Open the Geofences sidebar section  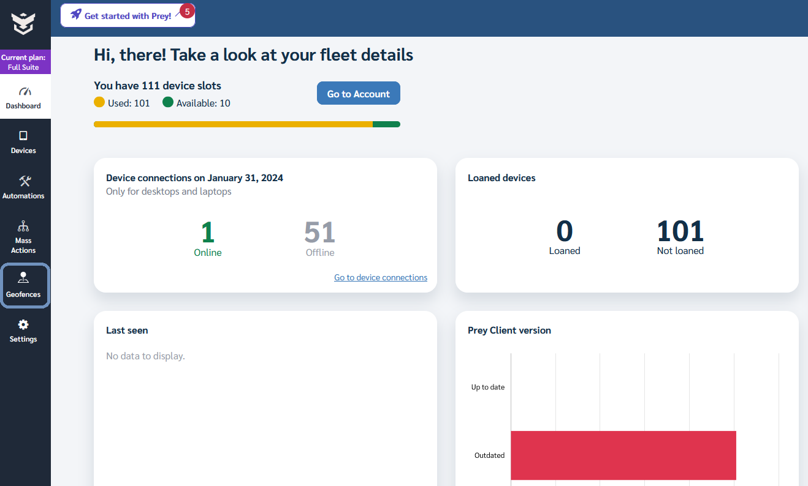pos(25,286)
